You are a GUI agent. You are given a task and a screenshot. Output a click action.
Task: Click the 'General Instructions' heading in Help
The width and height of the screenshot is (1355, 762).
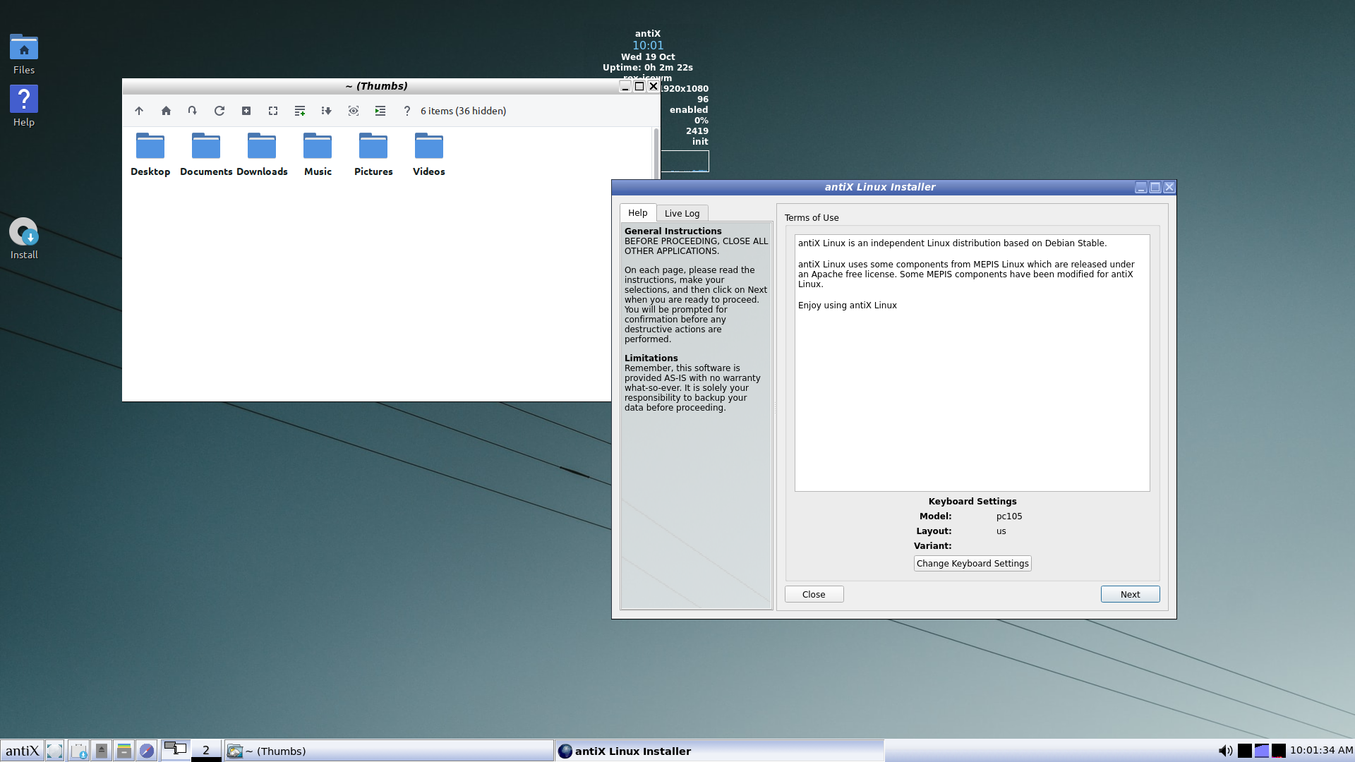point(673,231)
